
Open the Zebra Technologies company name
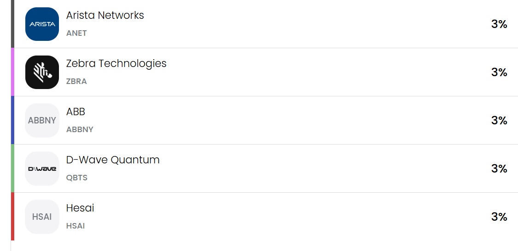tap(116, 63)
